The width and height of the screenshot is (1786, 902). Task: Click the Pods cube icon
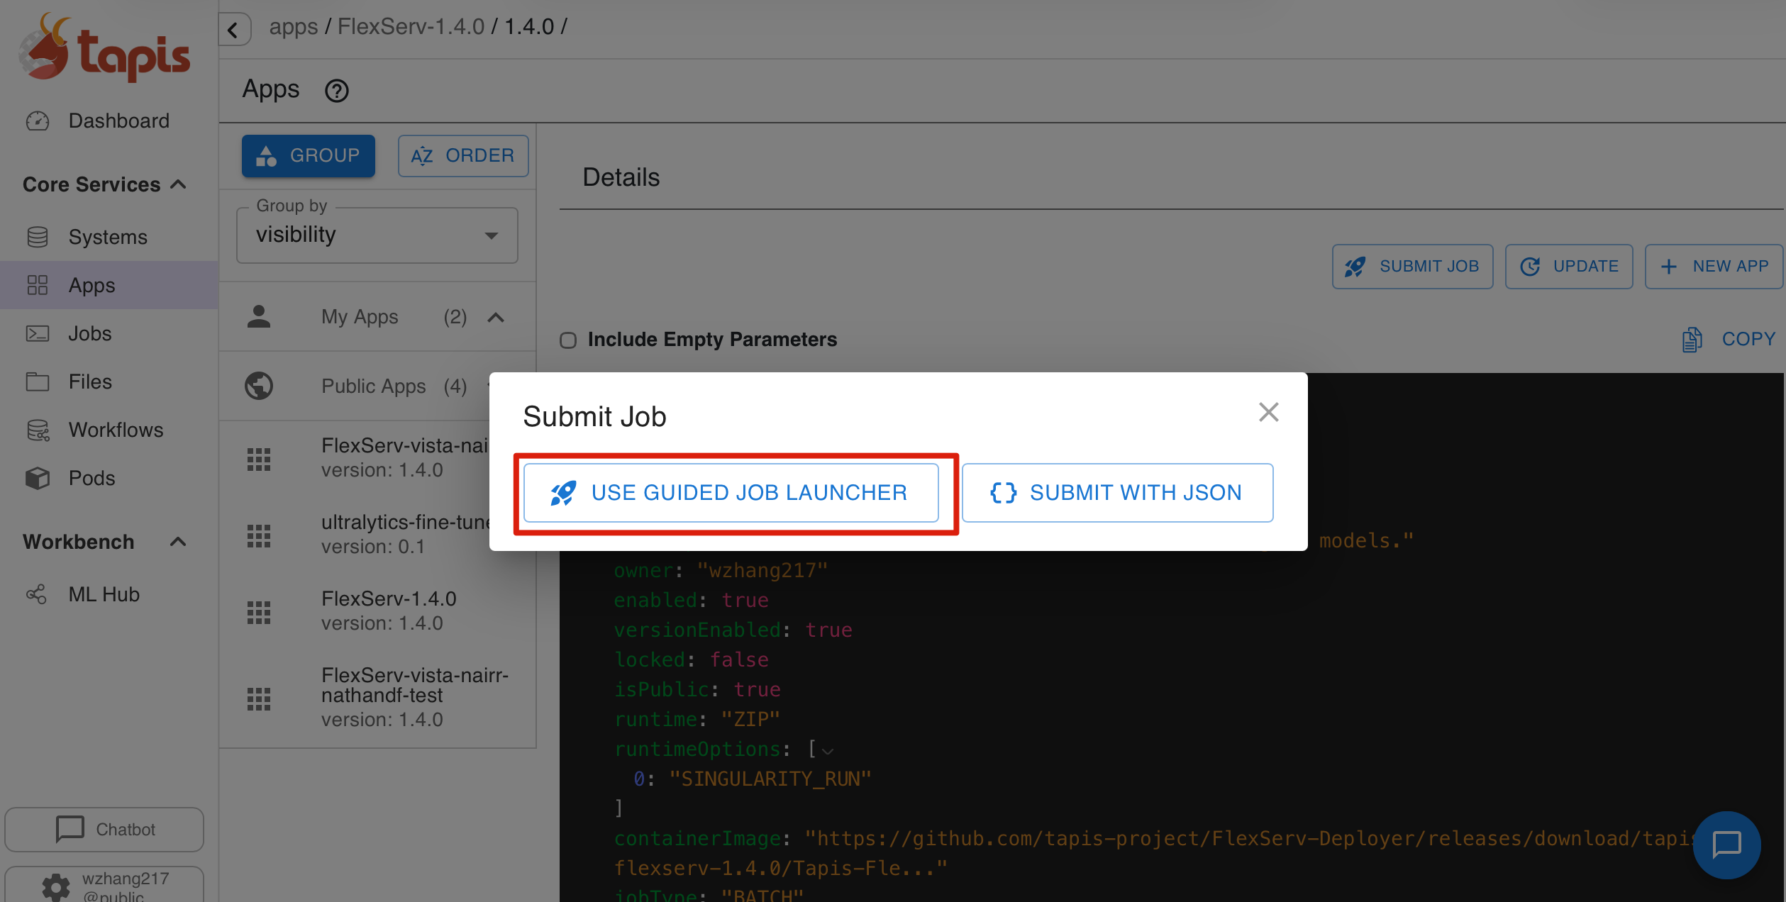click(x=38, y=478)
